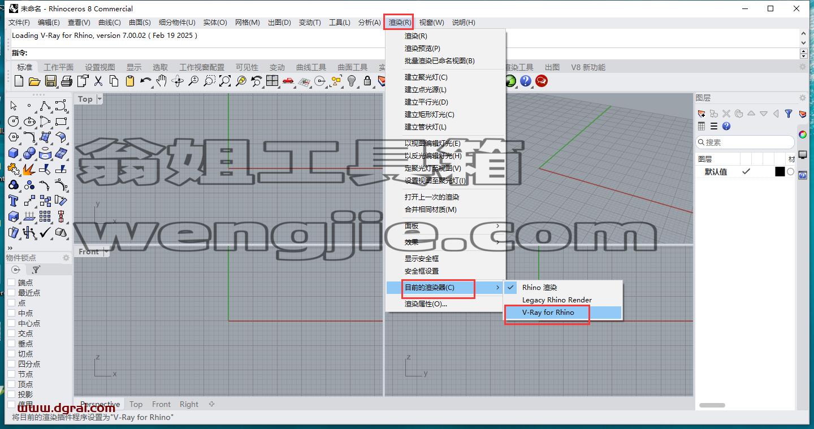Select the Polyline tool in left sidebar
The image size is (814, 429).
(x=45, y=106)
